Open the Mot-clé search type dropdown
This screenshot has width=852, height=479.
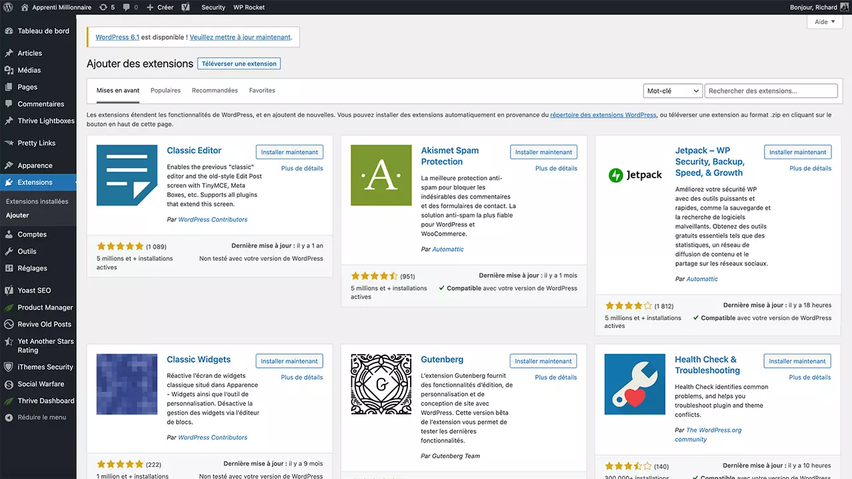674,91
